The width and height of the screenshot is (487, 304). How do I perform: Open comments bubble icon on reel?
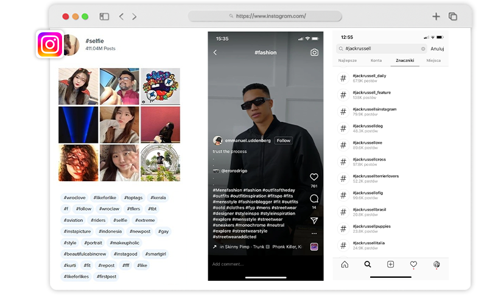(x=314, y=199)
